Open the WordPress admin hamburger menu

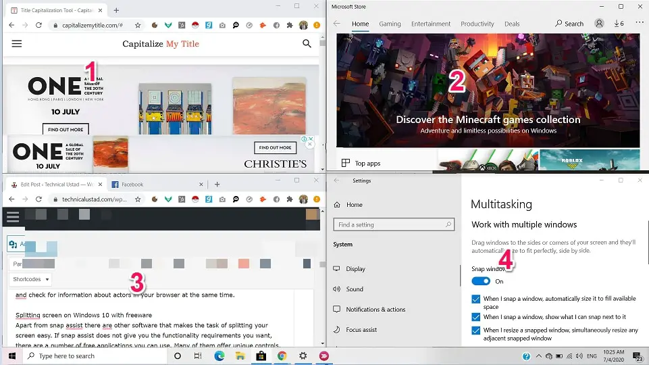click(13, 217)
